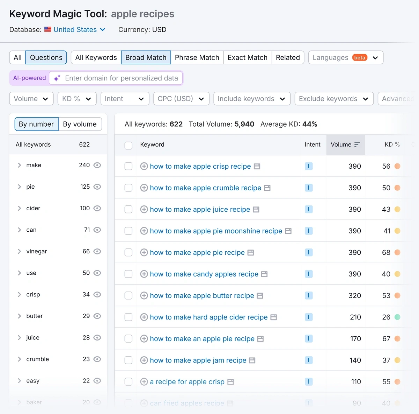The width and height of the screenshot is (419, 414).
Task: Select the By number grouping button
Action: pyautogui.click(x=36, y=124)
